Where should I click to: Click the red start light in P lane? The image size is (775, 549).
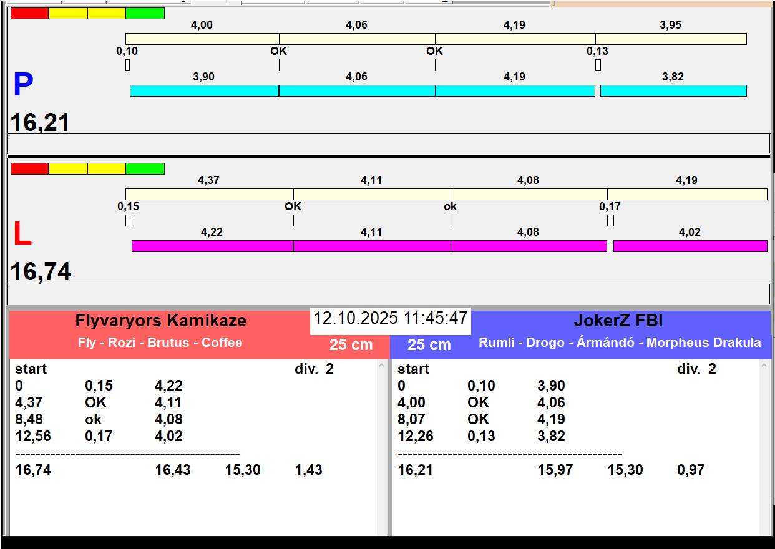[29, 14]
